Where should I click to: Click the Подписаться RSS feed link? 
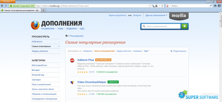coord(178,51)
